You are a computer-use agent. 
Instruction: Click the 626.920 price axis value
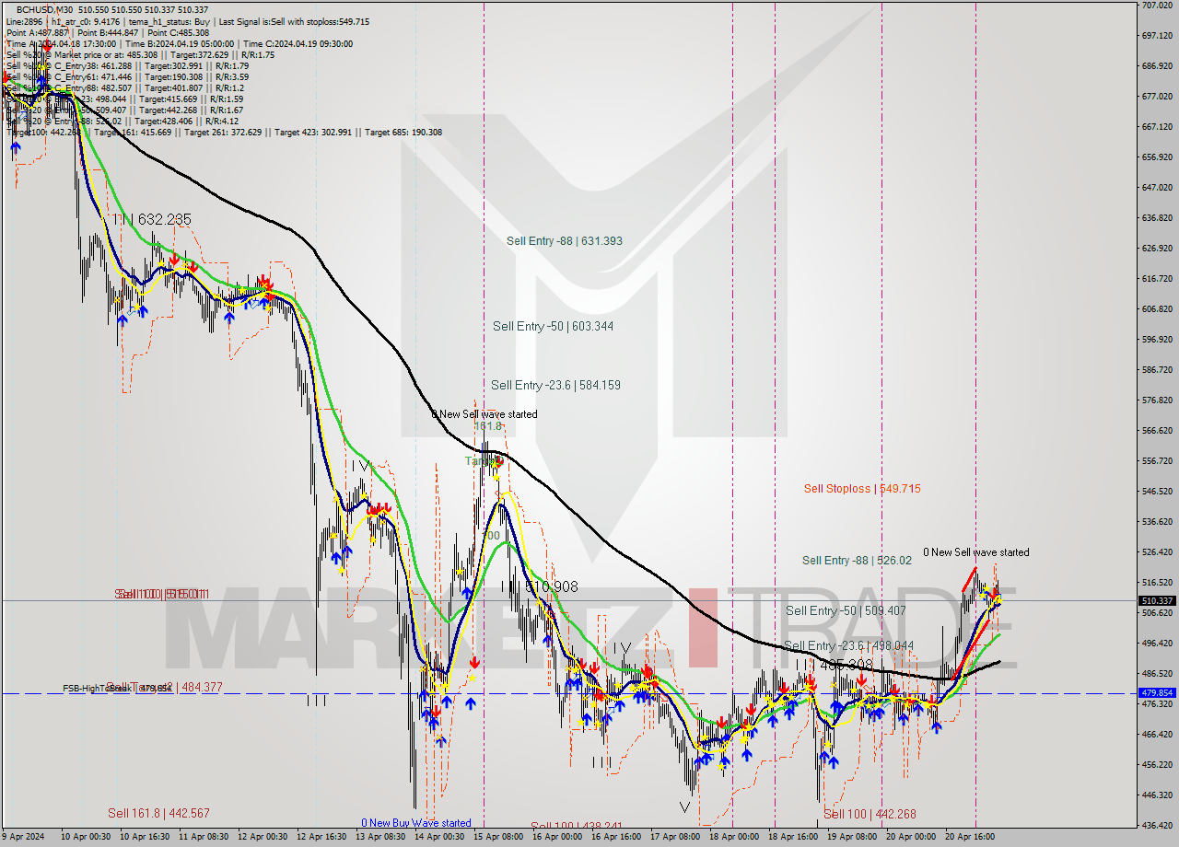click(1156, 249)
